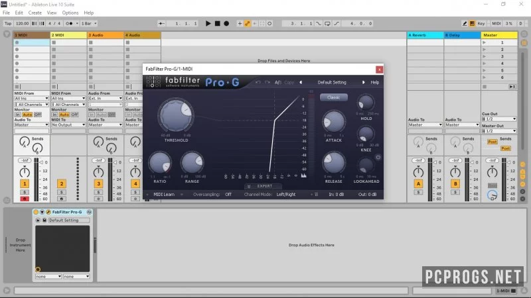The image size is (531, 298).
Task: Click the level meter histogram icon
Action: [303, 175]
